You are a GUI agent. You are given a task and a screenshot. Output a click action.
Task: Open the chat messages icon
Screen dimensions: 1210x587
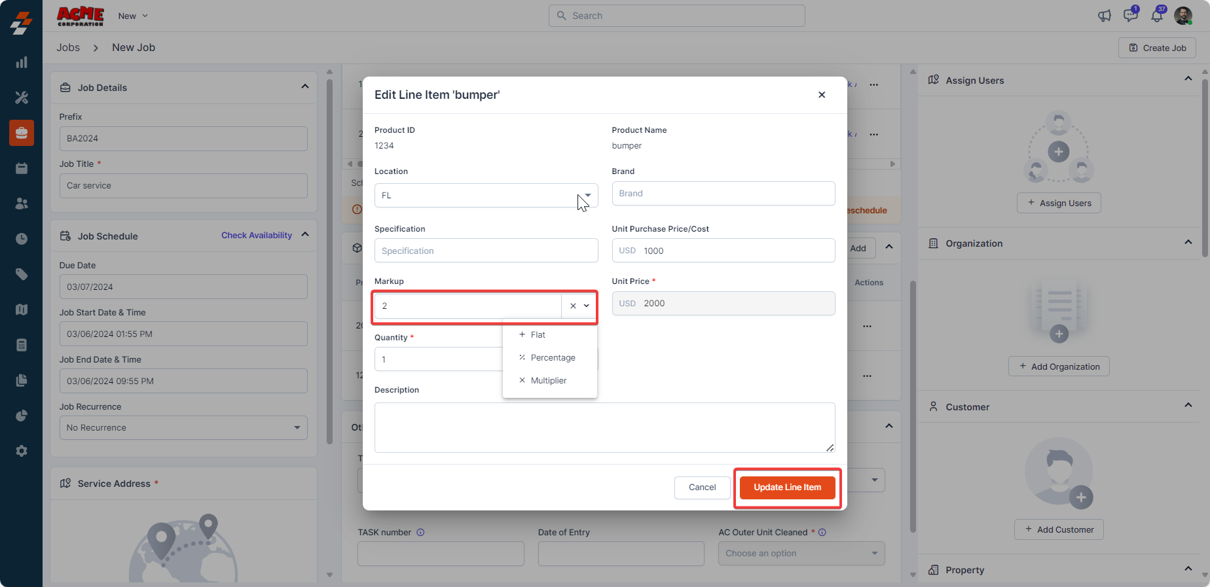(1130, 16)
